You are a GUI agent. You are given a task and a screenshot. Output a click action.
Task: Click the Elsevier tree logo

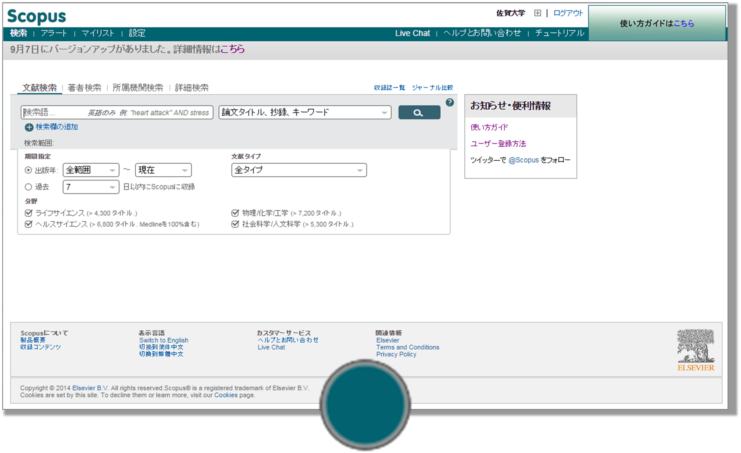click(x=696, y=350)
